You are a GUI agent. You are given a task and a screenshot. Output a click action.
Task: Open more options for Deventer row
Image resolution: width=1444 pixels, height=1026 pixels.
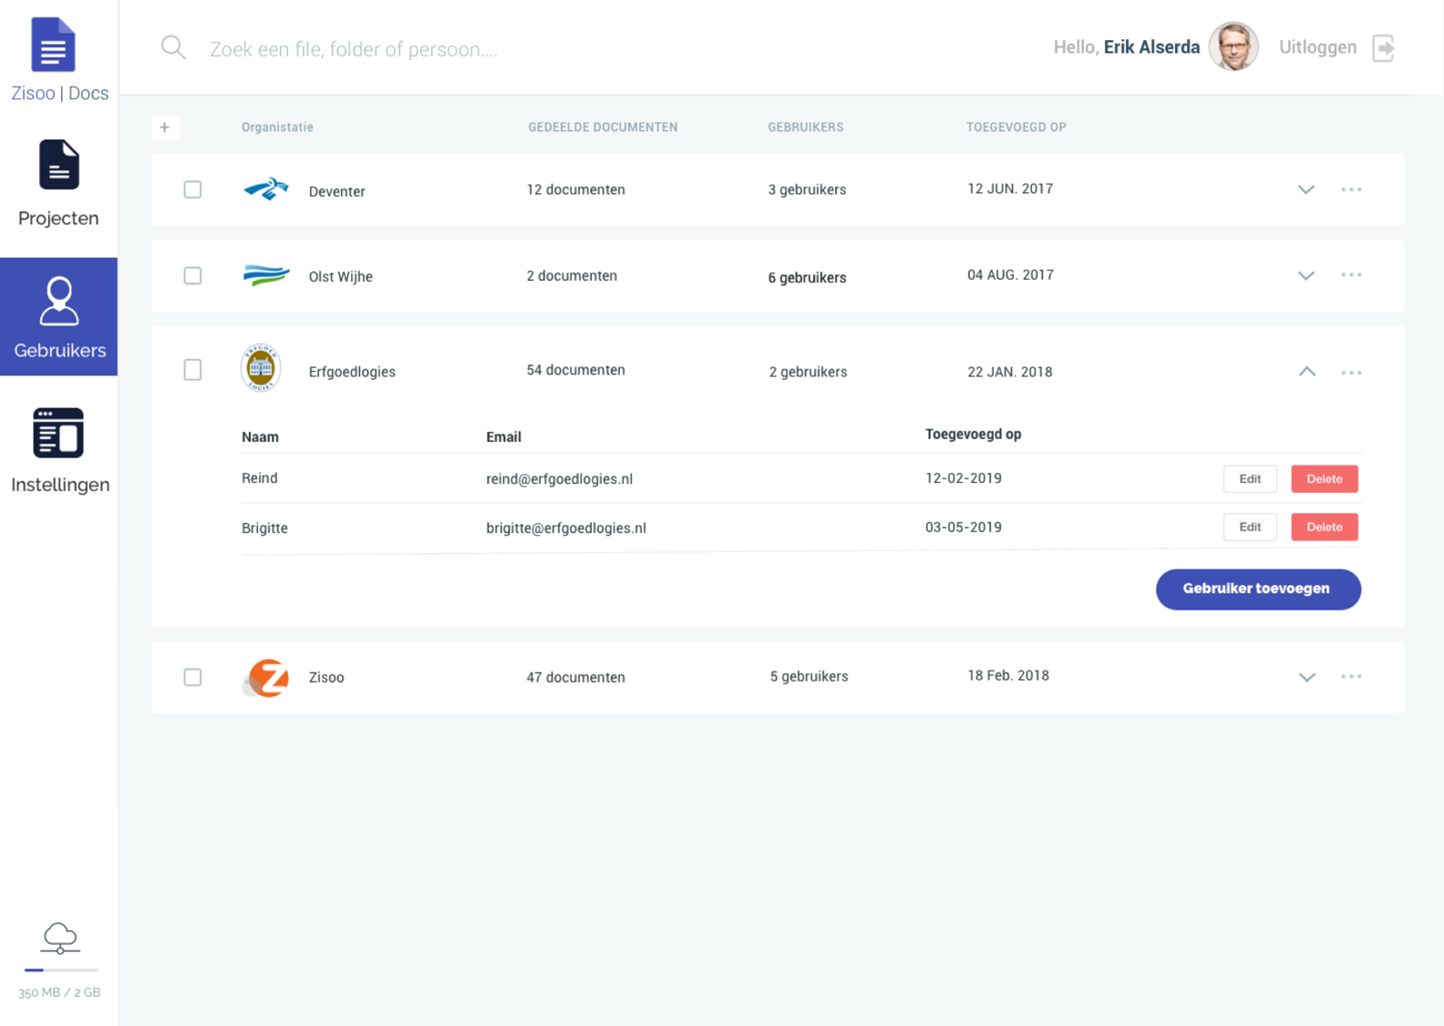[1351, 190]
